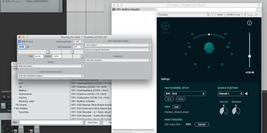267x133 pixels.
Task: Click the head-tracking Connect button
Action: [202, 125]
